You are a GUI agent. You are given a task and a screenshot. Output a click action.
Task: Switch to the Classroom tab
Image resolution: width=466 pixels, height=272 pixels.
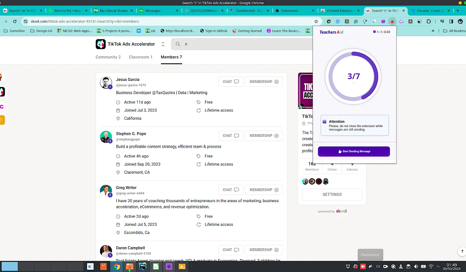click(x=141, y=57)
